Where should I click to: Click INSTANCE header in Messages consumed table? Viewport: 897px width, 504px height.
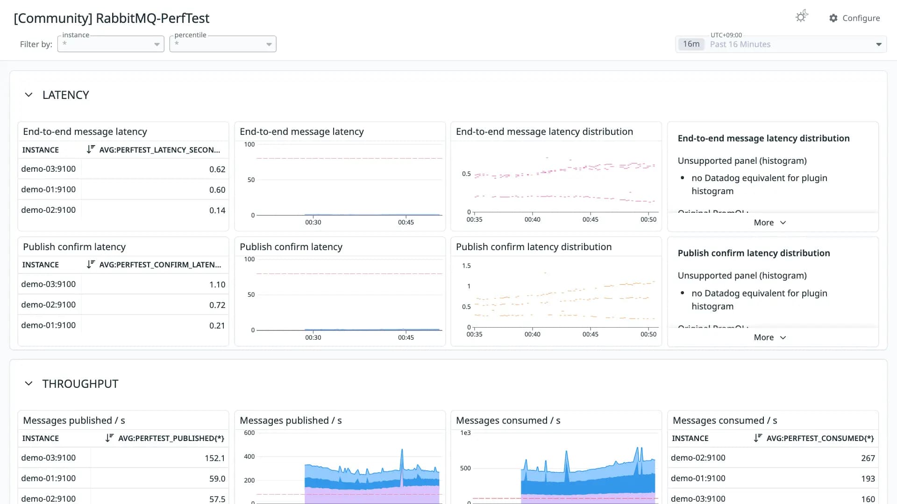coord(690,438)
